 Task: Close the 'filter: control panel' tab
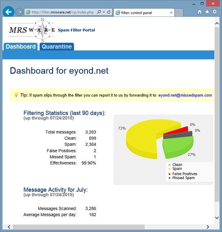171,13
